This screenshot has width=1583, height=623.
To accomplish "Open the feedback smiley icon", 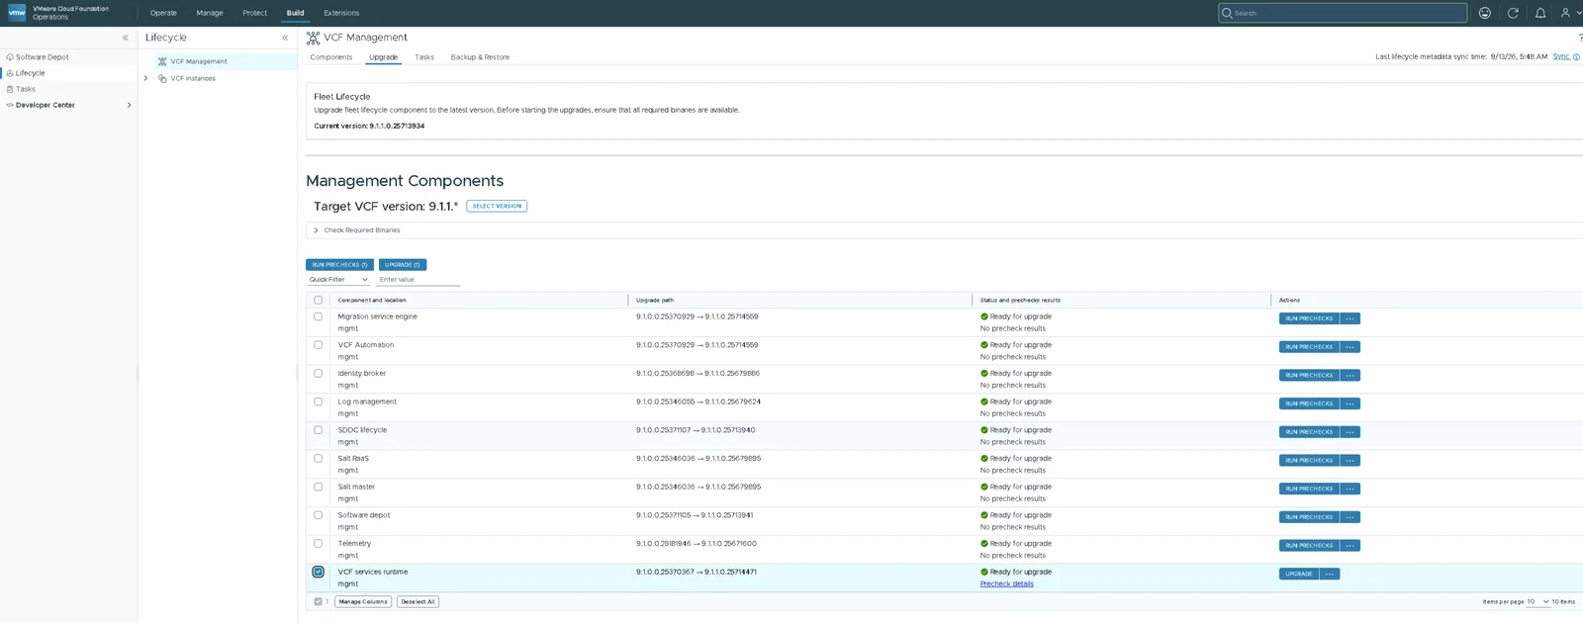I will (1484, 13).
